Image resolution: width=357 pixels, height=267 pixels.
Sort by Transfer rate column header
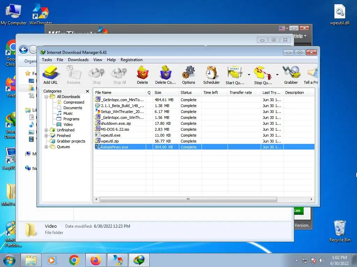pyautogui.click(x=244, y=92)
